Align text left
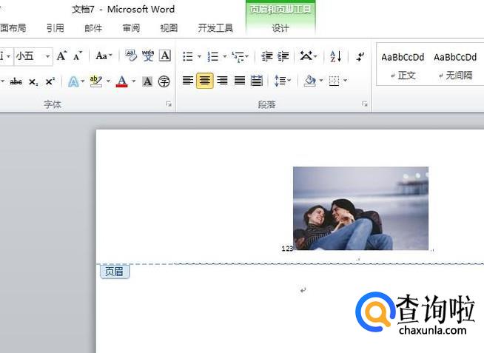Screen dimensions: 484x353 point(188,81)
